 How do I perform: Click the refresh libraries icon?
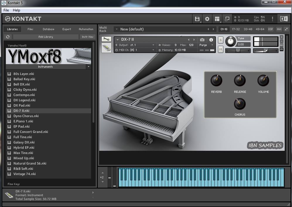(8, 37)
